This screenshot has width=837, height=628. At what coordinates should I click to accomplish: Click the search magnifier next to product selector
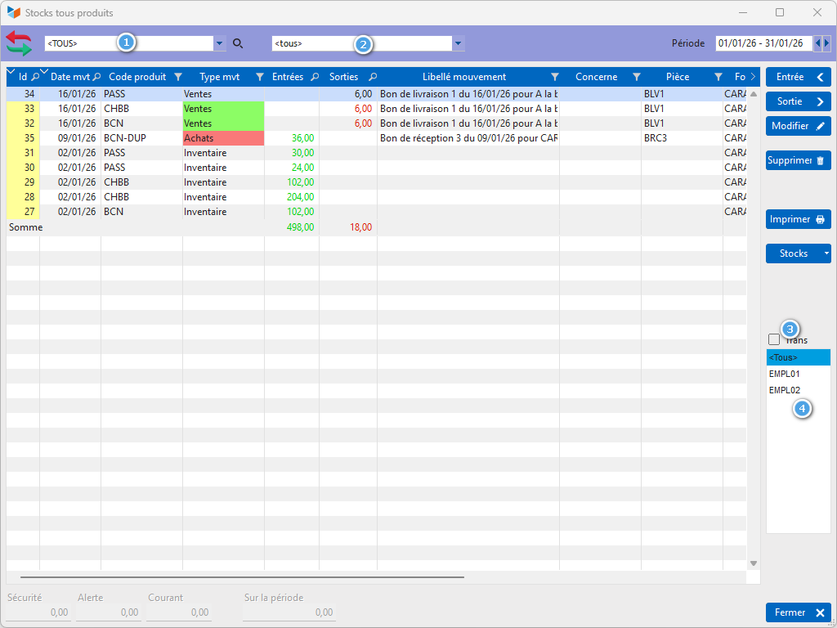click(238, 43)
